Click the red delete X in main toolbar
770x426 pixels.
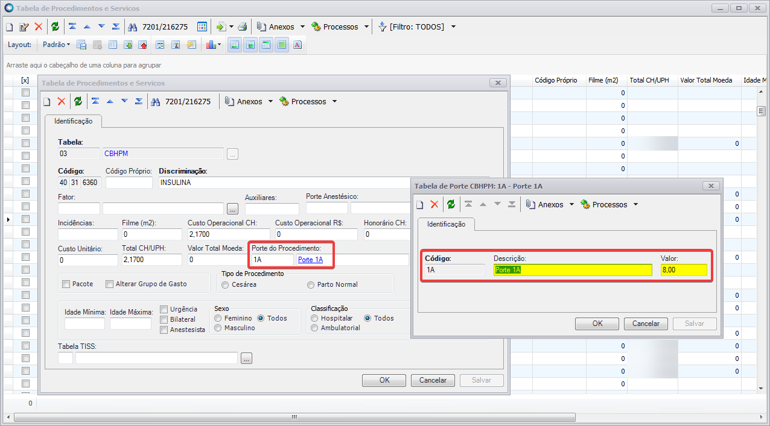pyautogui.click(x=39, y=27)
